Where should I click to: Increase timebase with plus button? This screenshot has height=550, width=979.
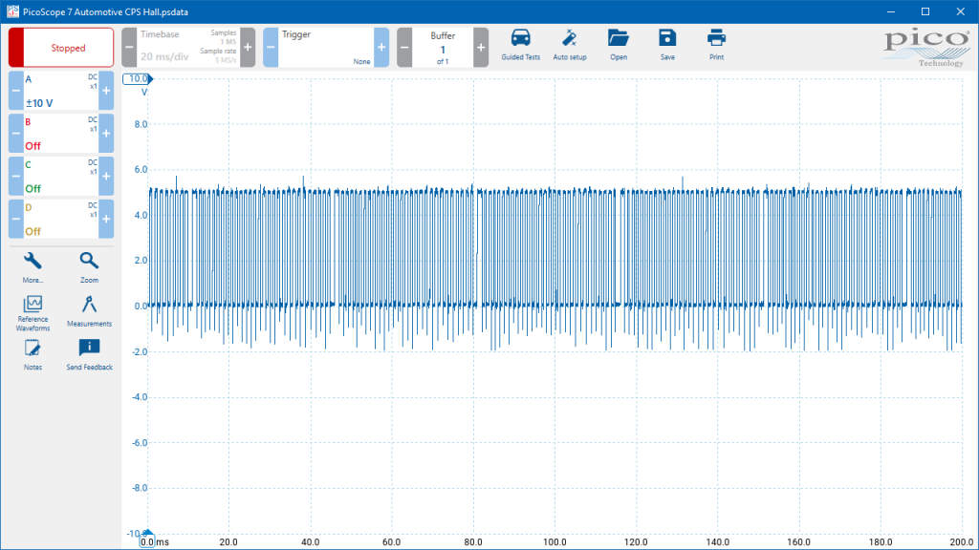[x=248, y=48]
